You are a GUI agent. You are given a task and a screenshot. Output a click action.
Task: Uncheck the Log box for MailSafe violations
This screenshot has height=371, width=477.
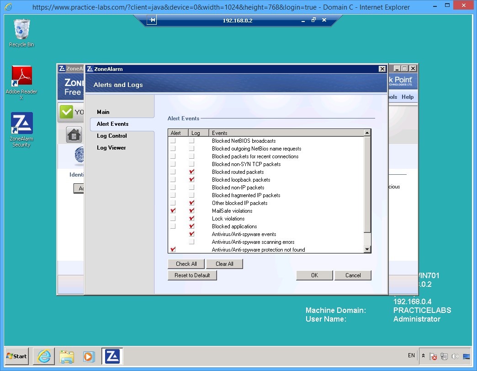coord(191,210)
